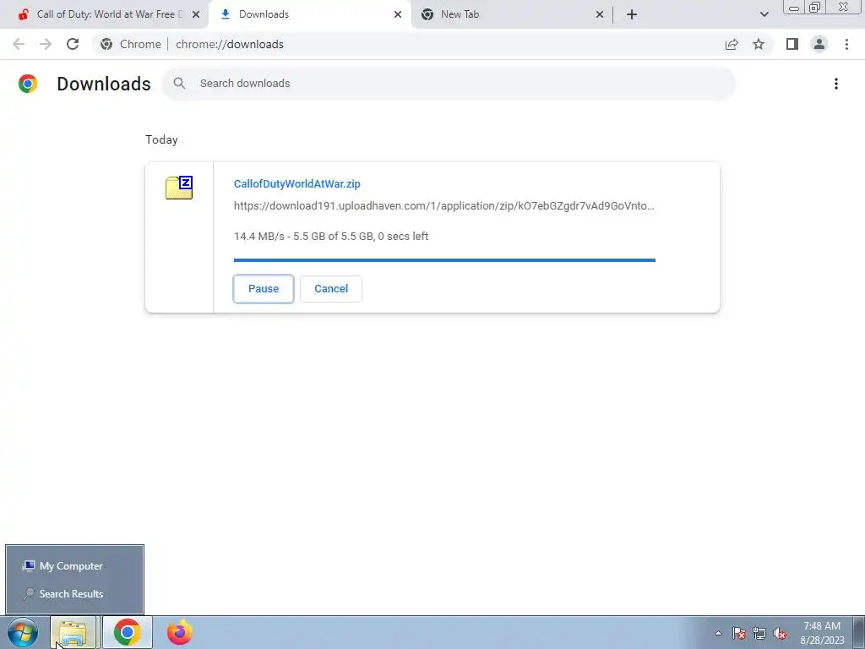Open the Windows Start button

pyautogui.click(x=23, y=632)
